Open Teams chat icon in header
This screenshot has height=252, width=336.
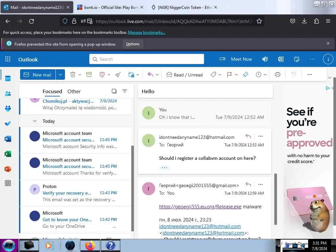click(265, 59)
